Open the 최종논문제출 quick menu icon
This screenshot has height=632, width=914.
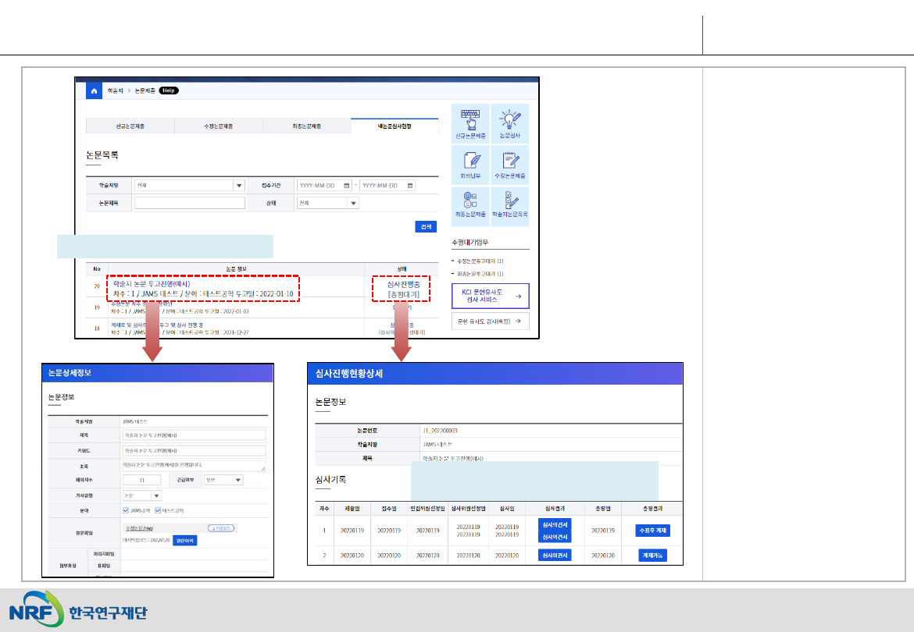pyautogui.click(x=470, y=206)
